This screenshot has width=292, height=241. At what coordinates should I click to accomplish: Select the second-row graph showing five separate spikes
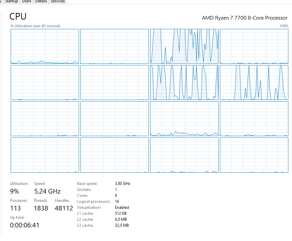pos(254,82)
